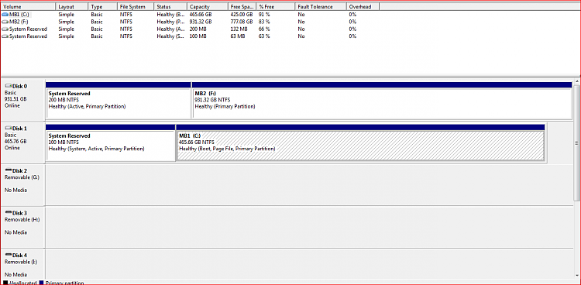The image size is (581, 285).
Task: Click the Disk 2 removable drive icon
Action: click(9, 170)
